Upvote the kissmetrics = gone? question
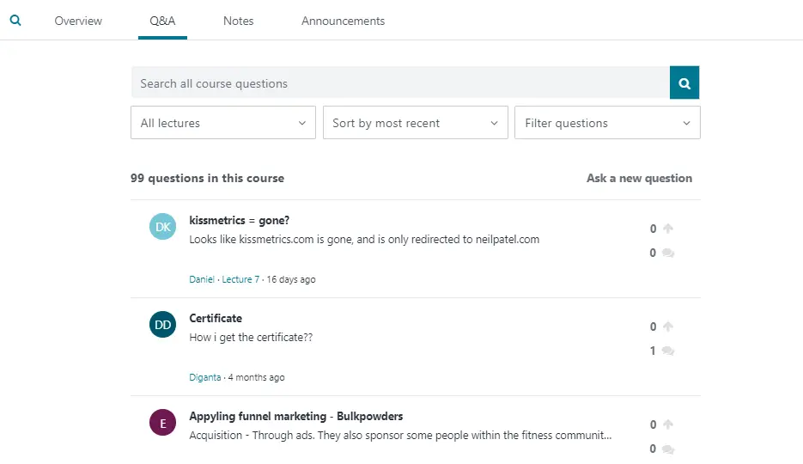This screenshot has height=464, width=803. tap(668, 229)
